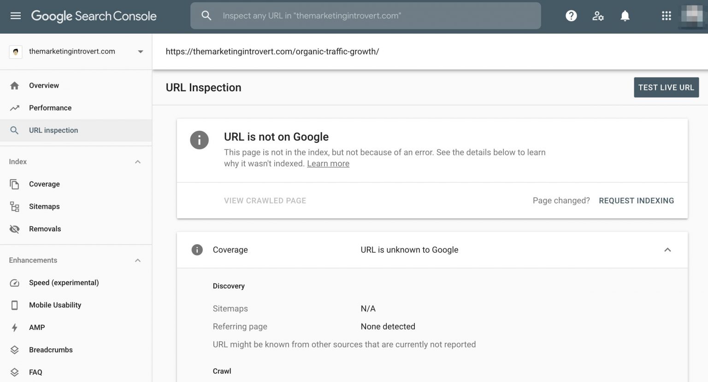
Task: Open the FAQ sidebar entry
Action: pyautogui.click(x=35, y=372)
